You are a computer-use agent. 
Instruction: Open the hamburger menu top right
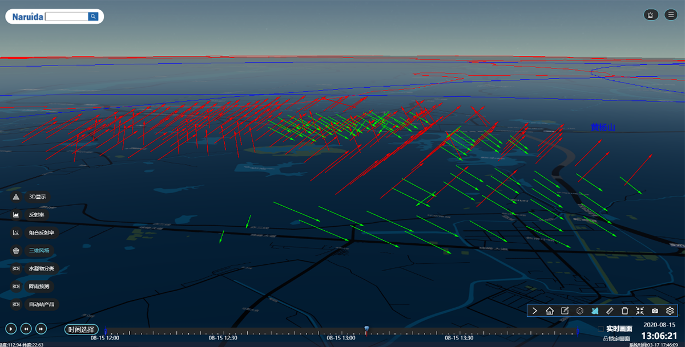[x=671, y=15]
